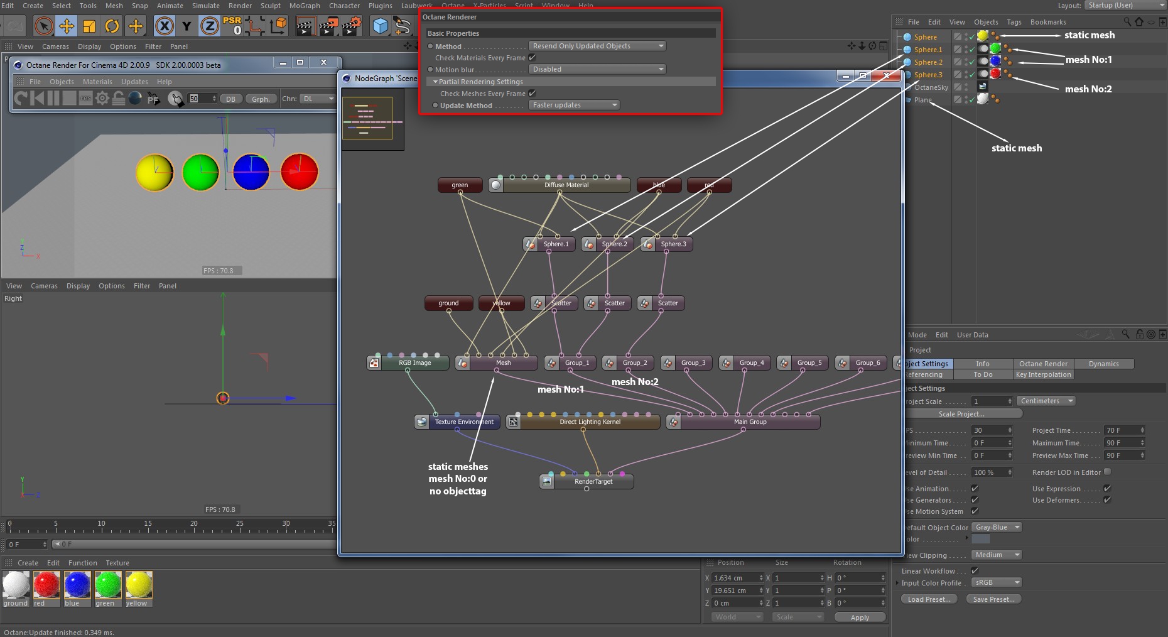
Task: Open the Sculpt menu in menu bar
Action: 271,6
